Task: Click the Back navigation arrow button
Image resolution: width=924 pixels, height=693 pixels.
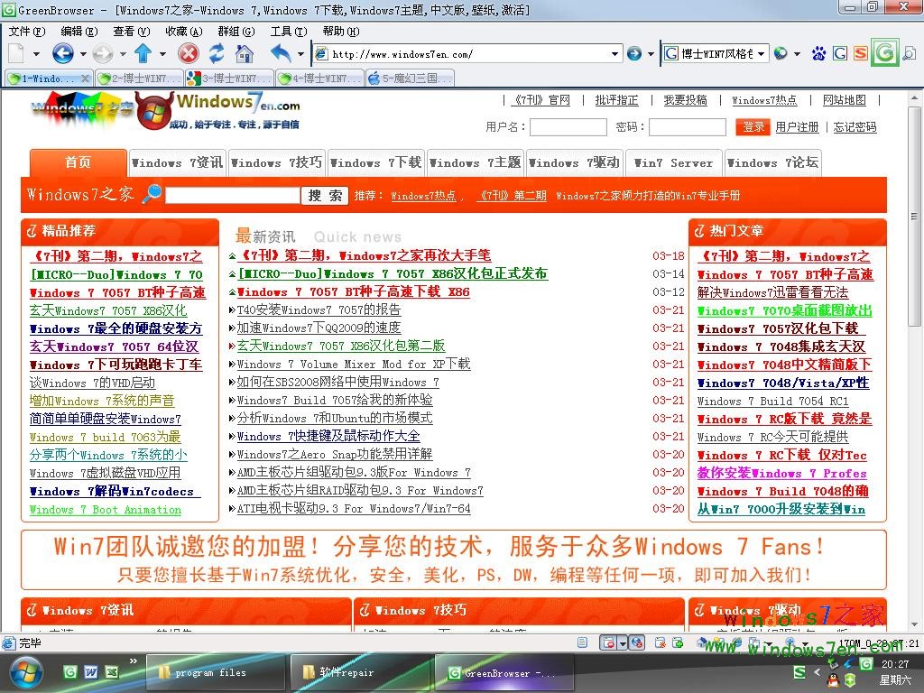Action: coord(62,54)
